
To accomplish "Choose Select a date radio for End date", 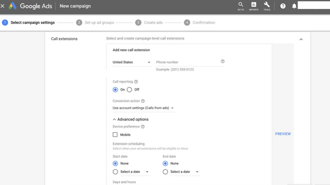I will tap(165, 172).
